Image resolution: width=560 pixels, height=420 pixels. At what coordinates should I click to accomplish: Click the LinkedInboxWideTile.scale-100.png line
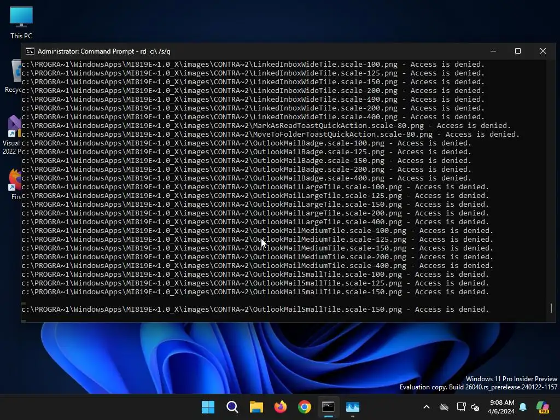click(253, 65)
